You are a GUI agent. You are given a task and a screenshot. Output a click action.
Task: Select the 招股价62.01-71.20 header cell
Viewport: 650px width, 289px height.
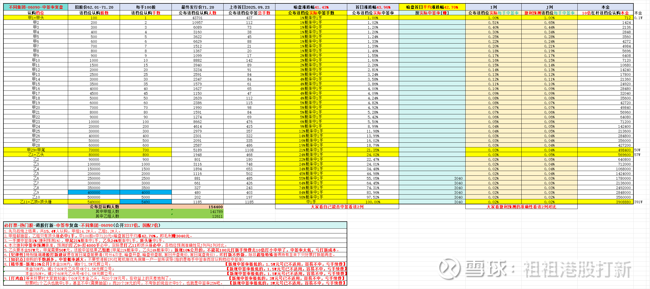[94, 7]
